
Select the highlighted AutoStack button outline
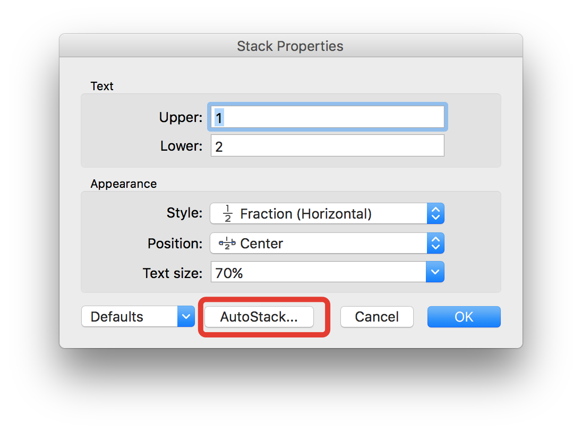[x=259, y=317]
